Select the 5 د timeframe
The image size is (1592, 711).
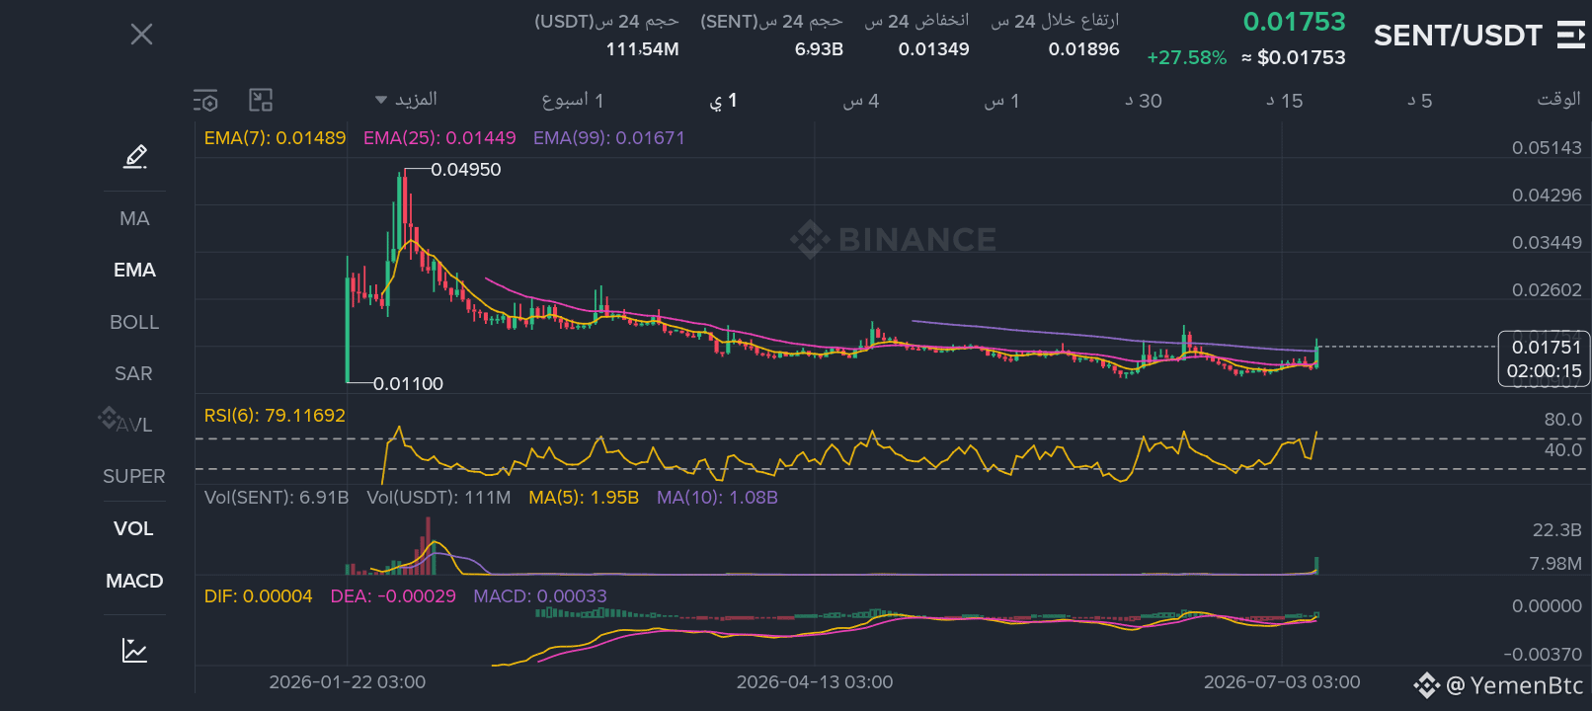[1420, 100]
